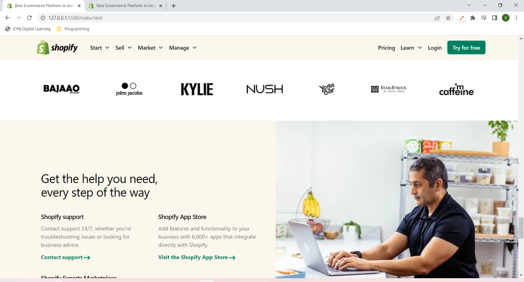Expand the Sell dropdown menu
The width and height of the screenshot is (524, 282).
click(124, 48)
